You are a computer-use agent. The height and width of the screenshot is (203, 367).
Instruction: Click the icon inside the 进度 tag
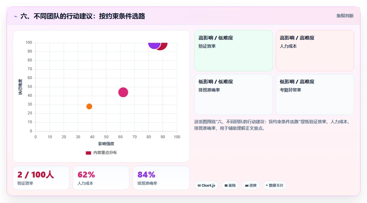pos(247,185)
